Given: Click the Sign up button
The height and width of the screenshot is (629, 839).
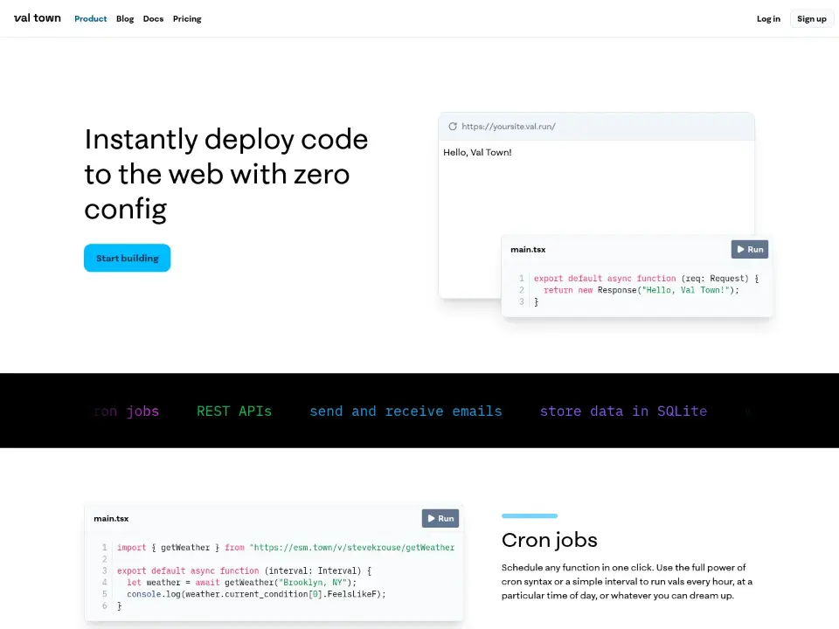Looking at the screenshot, I should pos(811,18).
